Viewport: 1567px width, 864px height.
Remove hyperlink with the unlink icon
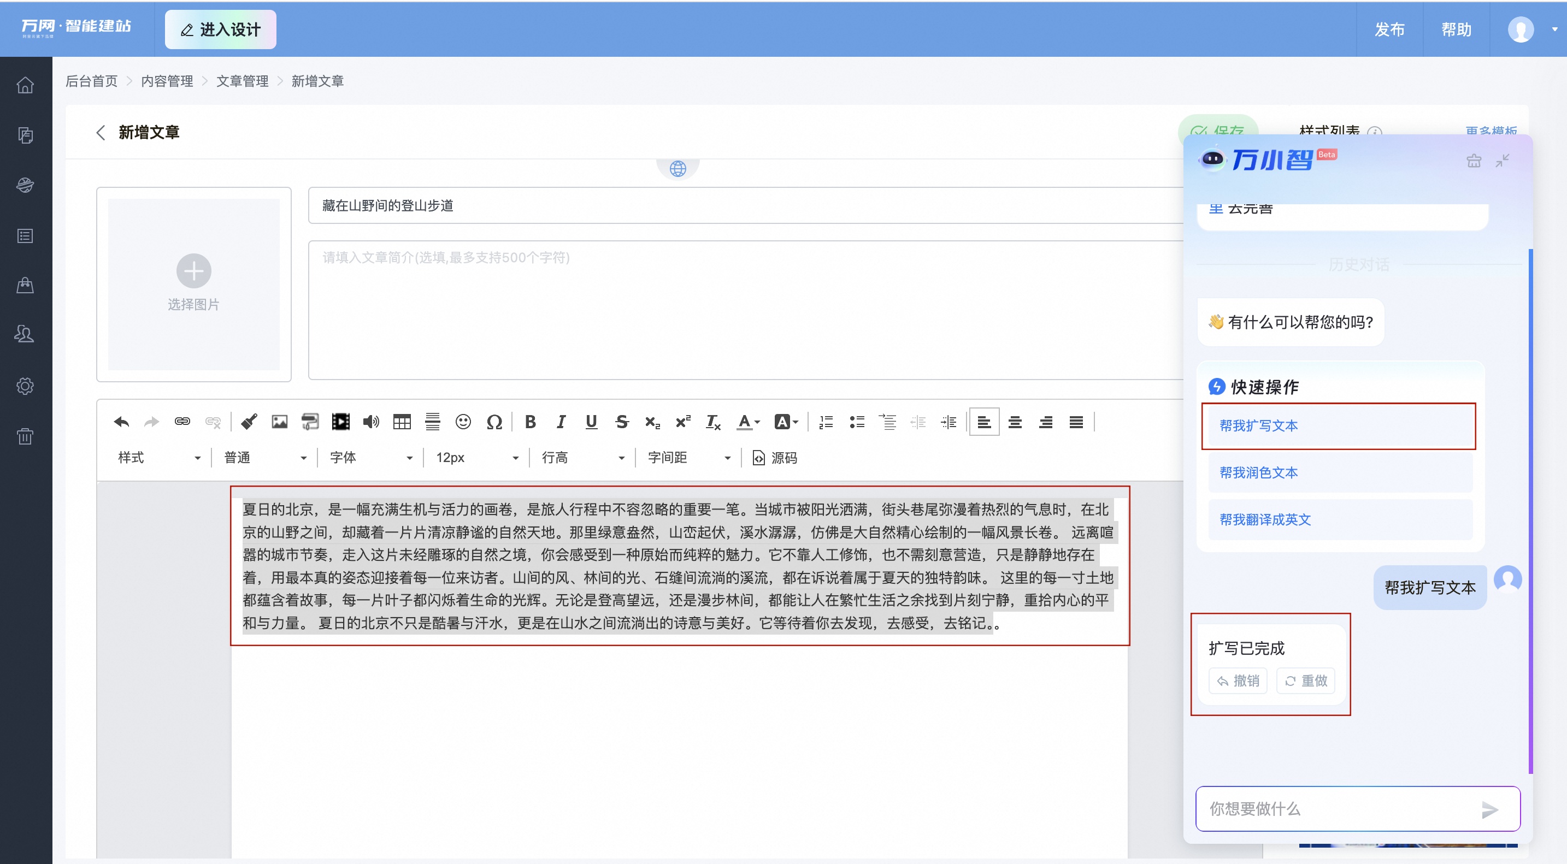coord(213,422)
